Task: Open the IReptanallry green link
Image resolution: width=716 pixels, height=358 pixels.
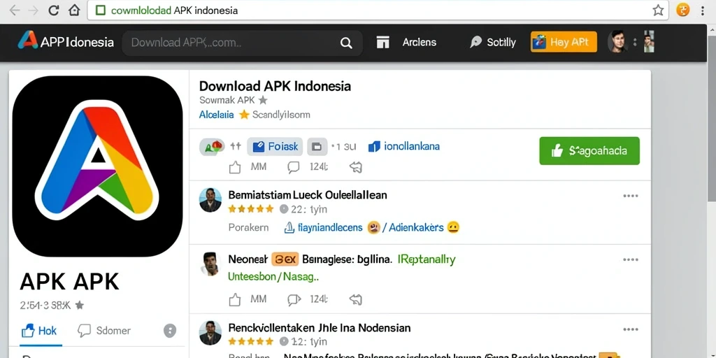Action: coord(427,260)
